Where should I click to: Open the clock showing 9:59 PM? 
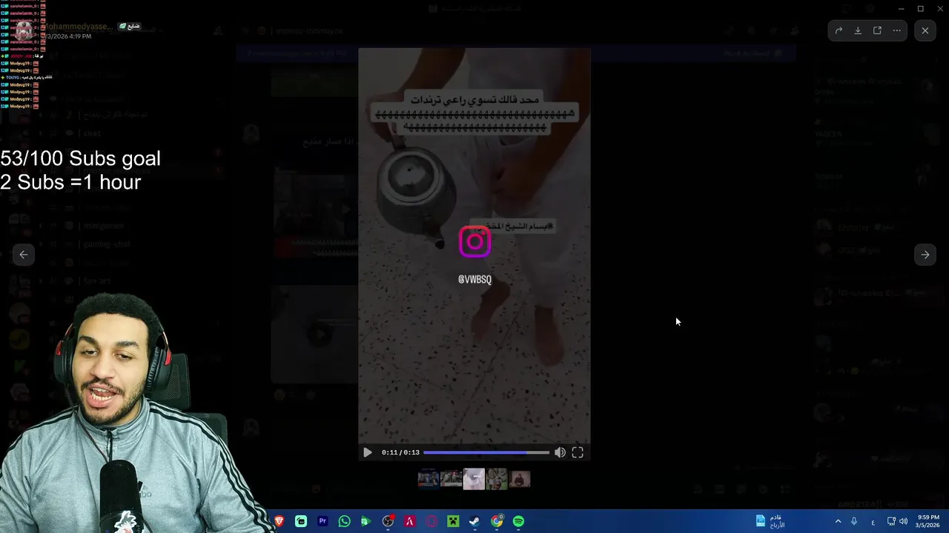click(928, 521)
